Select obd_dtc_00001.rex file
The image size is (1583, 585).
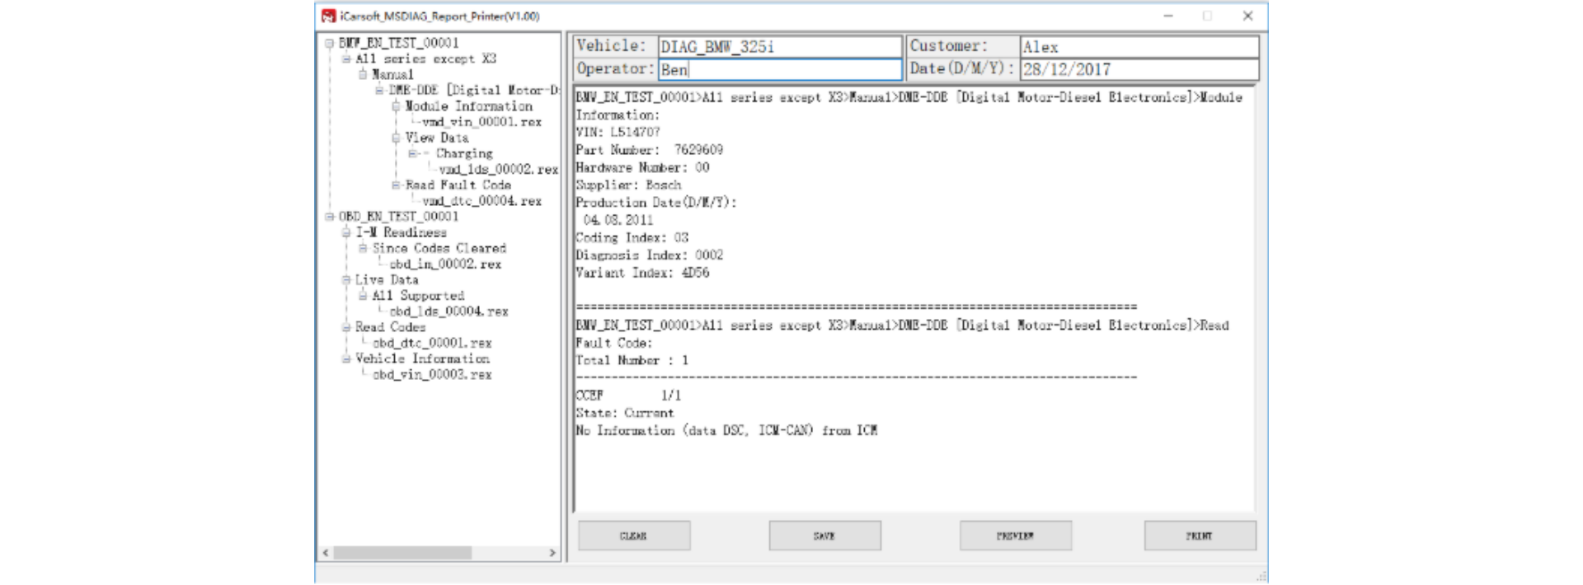point(432,343)
